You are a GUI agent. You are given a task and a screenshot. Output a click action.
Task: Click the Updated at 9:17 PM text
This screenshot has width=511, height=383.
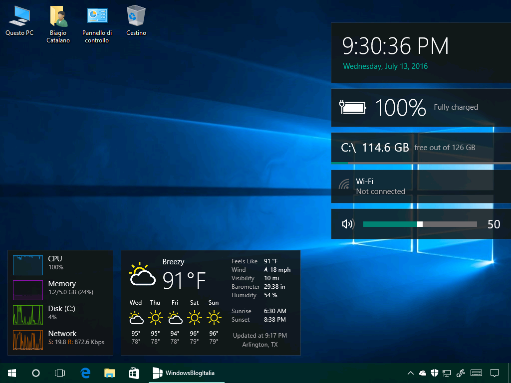click(x=259, y=336)
